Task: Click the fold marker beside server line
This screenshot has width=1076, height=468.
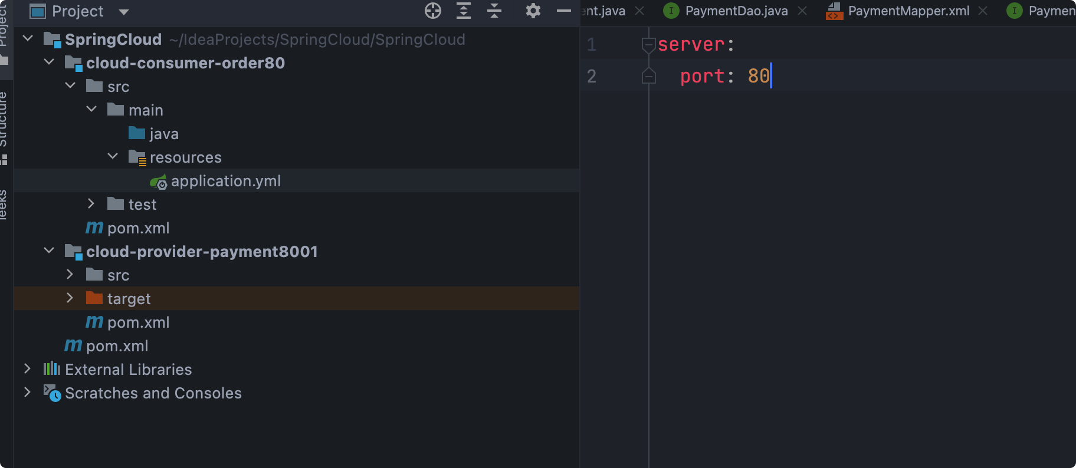Action: pos(648,44)
